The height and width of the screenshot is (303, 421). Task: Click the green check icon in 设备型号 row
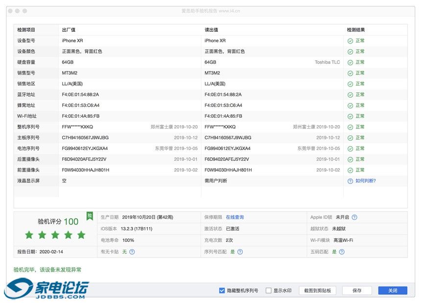350,41
